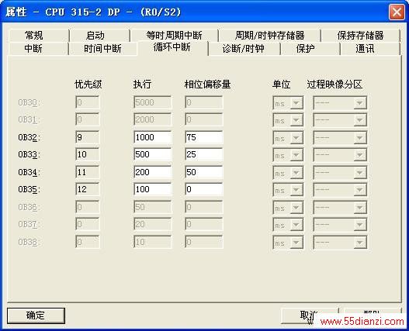Open the 周期/时钟存储器 tab
This screenshot has height=331, width=409.
pyautogui.click(x=270, y=36)
